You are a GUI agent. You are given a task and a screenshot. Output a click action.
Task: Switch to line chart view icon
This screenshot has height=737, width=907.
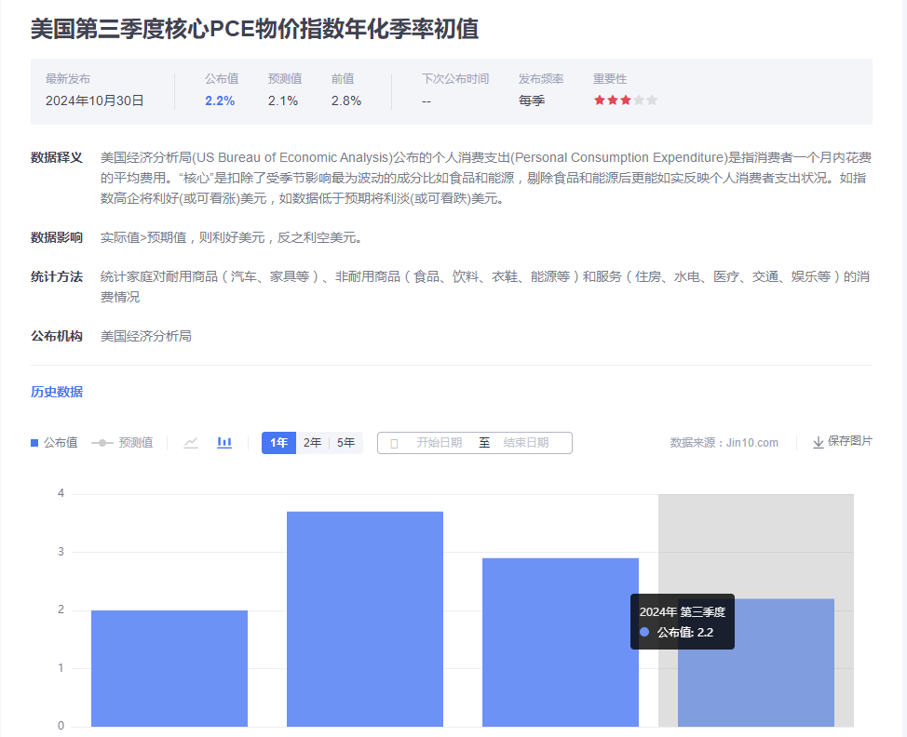[x=191, y=443]
